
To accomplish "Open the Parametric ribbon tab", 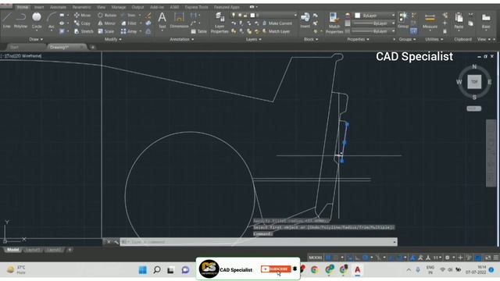I will [x=81, y=7].
